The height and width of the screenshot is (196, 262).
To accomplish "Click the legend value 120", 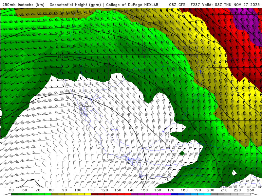I will pyautogui.click(x=104, y=190).
